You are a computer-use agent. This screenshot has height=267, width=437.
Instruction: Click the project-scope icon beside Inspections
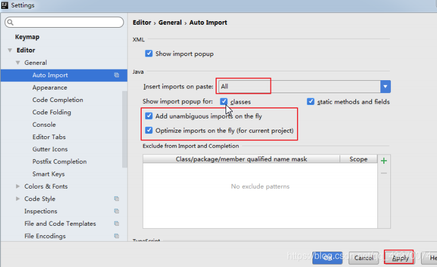(116, 211)
